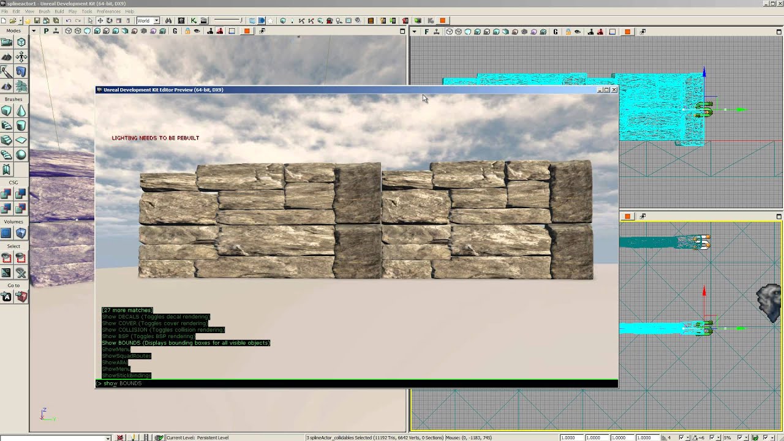The image size is (784, 441).
Task: Open status bar command field dropdown
Action: pos(108,437)
